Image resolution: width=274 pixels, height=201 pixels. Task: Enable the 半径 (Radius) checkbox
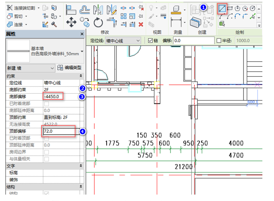click(219, 41)
